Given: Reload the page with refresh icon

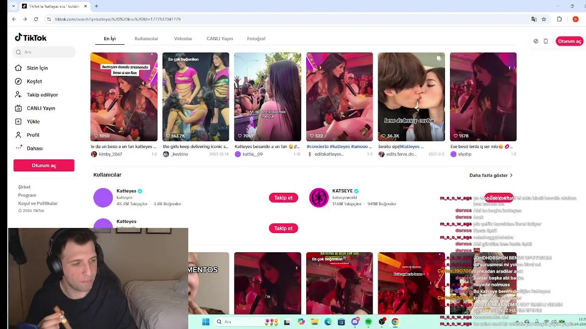Looking at the screenshot, I should pos(36,19).
